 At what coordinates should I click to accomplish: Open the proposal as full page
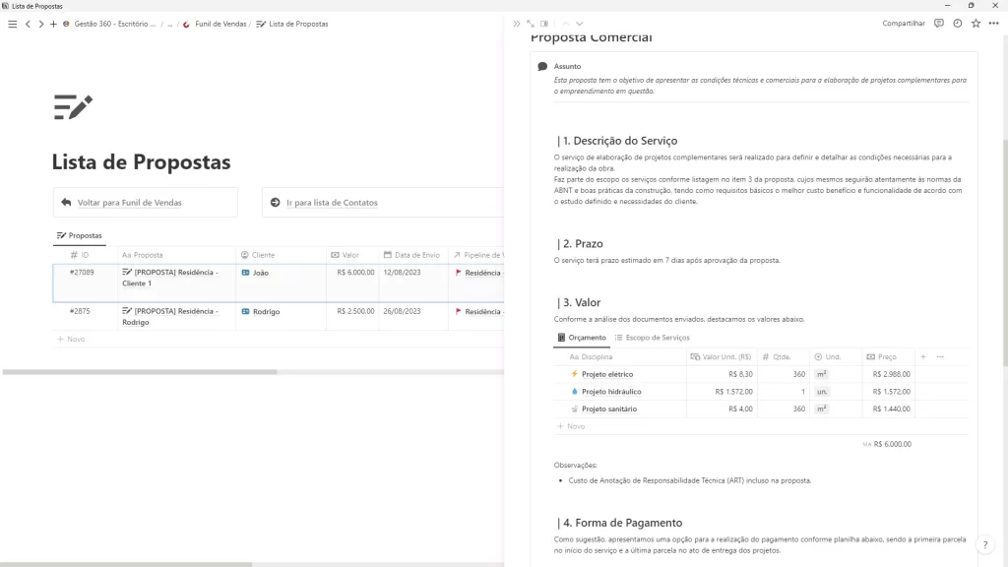(531, 24)
